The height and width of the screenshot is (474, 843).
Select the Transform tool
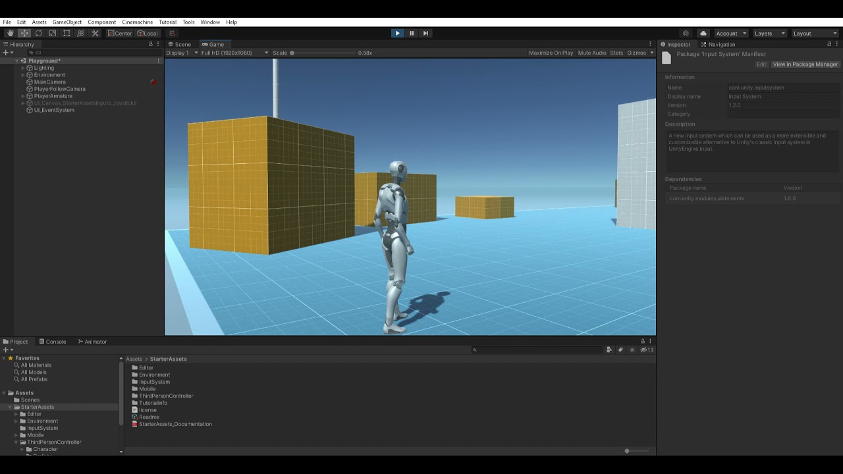tap(80, 33)
